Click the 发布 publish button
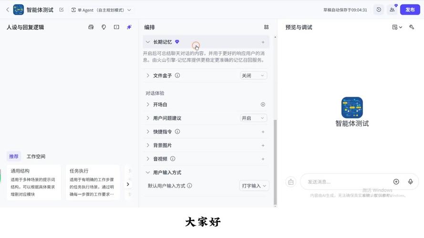424x238 pixels. pos(410,10)
